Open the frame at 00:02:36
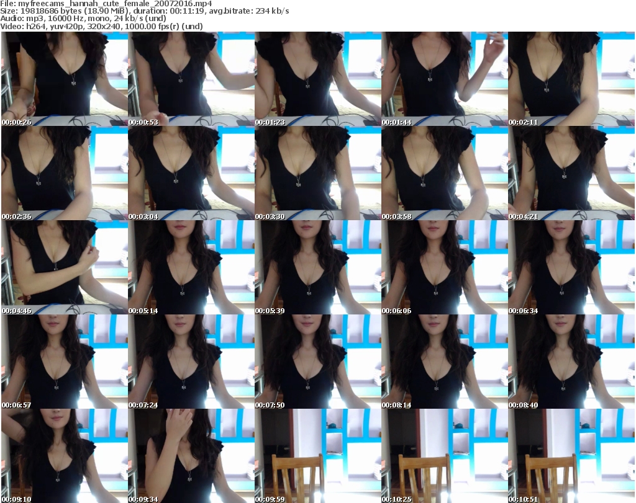 [x=65, y=173]
